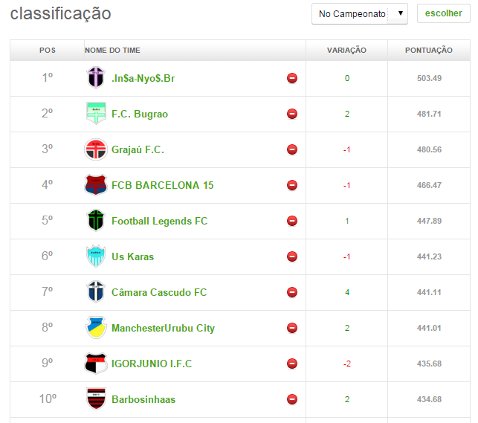The image size is (478, 423).
Task: Open the No Campeonato dropdown
Action: coord(359,13)
